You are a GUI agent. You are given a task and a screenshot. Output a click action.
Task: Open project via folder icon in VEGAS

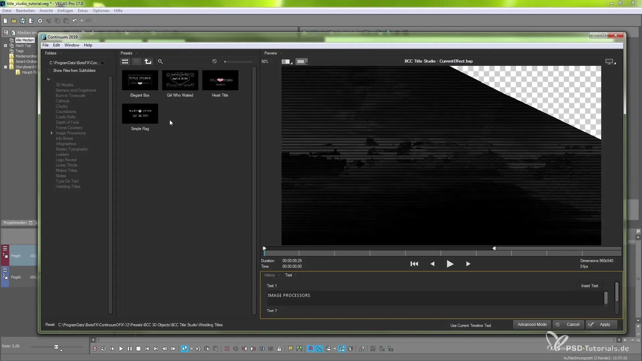pos(14,21)
